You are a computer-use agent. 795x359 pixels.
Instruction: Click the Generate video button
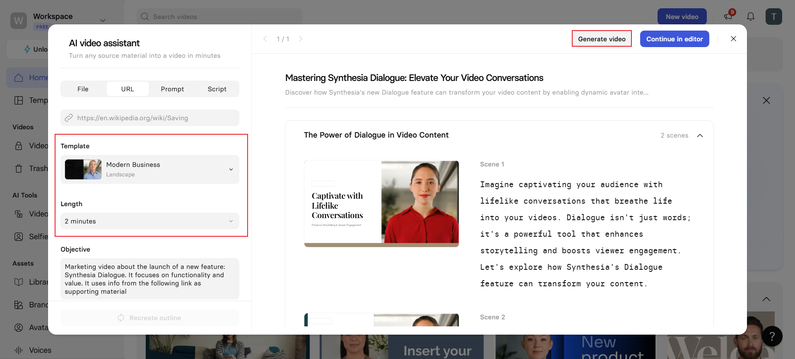coord(602,39)
